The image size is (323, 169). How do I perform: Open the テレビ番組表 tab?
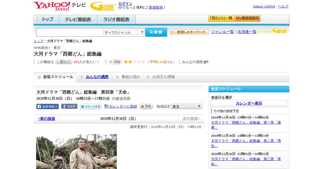(78, 20)
